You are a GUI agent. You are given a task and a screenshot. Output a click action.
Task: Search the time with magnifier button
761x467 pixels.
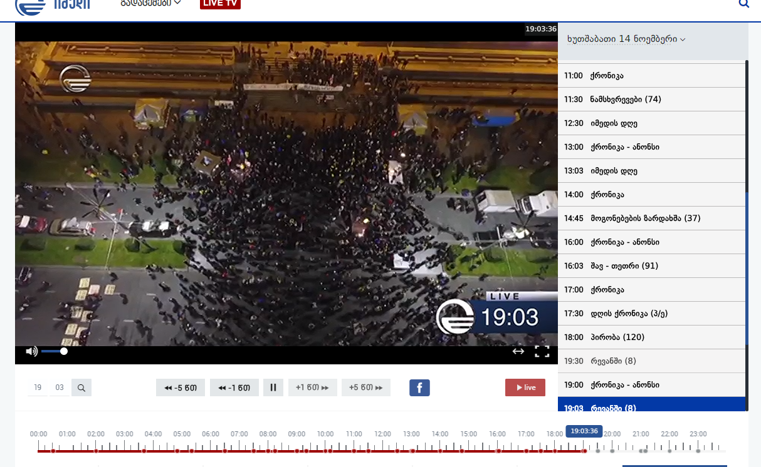point(81,387)
